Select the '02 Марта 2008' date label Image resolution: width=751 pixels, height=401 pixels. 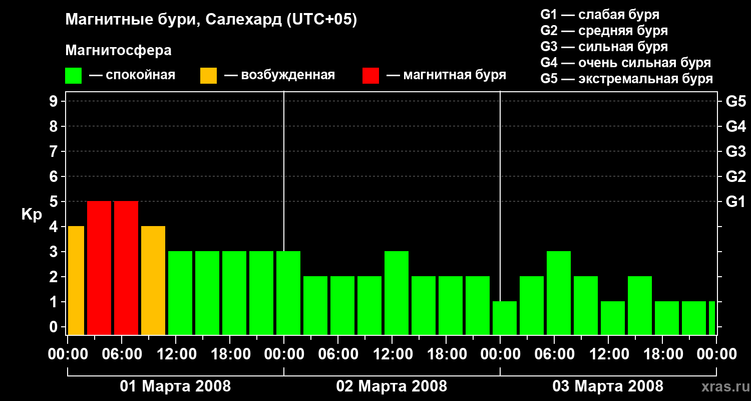(392, 386)
